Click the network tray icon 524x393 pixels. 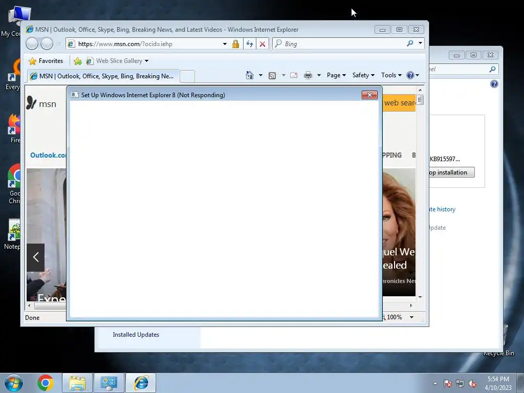pyautogui.click(x=460, y=384)
